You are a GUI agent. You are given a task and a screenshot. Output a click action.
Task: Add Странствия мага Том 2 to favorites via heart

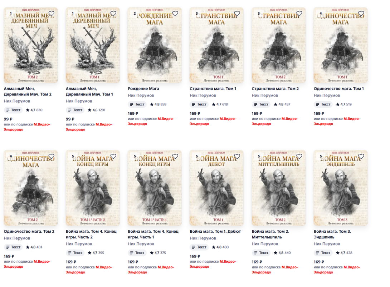click(299, 14)
